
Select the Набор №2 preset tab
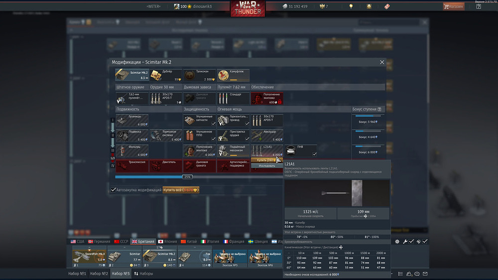99,274
